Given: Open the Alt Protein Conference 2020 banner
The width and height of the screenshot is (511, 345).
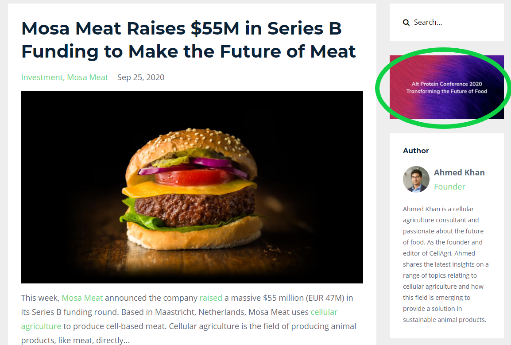Looking at the screenshot, I should [446, 87].
